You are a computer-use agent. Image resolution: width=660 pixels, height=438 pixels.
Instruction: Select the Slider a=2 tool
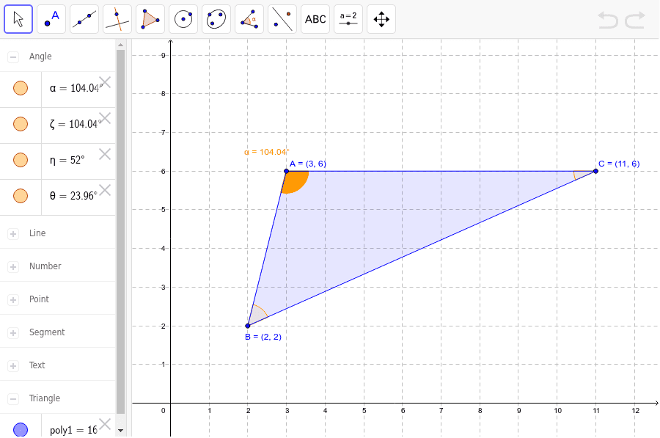point(348,19)
